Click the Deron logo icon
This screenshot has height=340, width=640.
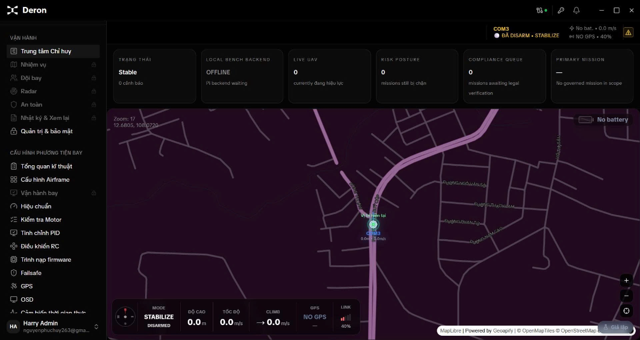click(12, 10)
